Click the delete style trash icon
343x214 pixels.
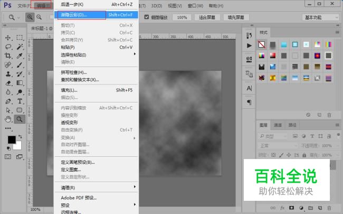(329, 115)
